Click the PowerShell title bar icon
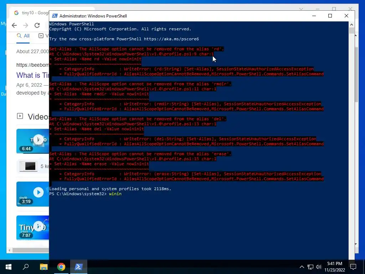This screenshot has height=274, width=365. coord(55,16)
